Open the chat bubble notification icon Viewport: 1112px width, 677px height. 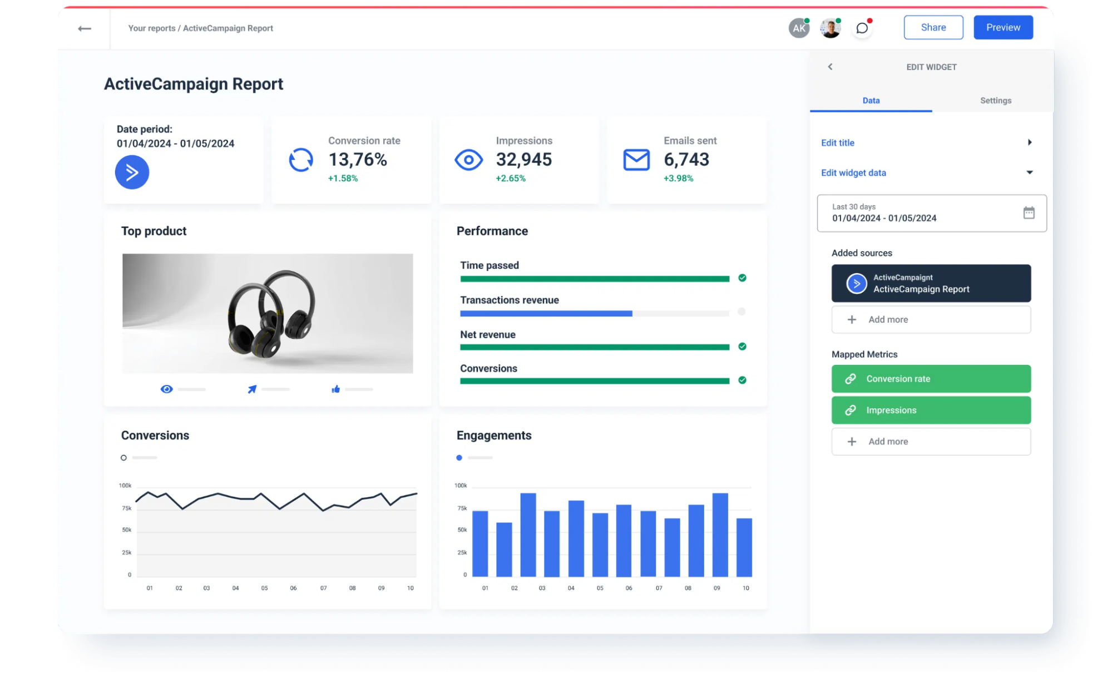[x=862, y=28]
